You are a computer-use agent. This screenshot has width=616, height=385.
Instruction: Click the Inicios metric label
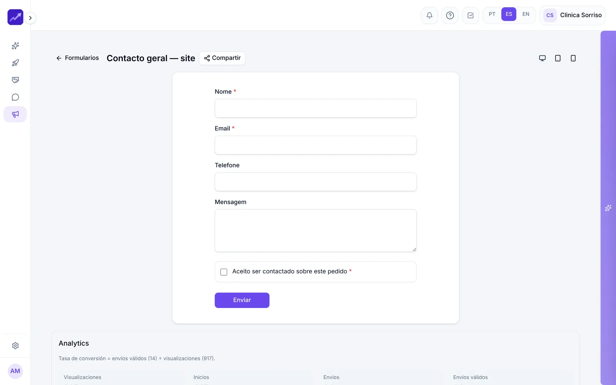coord(201,377)
